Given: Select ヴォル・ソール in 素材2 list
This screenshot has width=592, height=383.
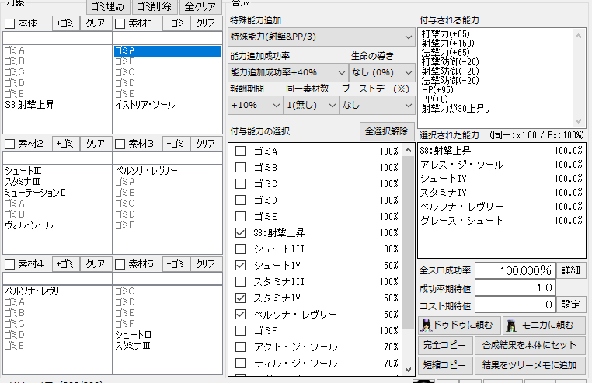Looking at the screenshot, I should tap(29, 225).
